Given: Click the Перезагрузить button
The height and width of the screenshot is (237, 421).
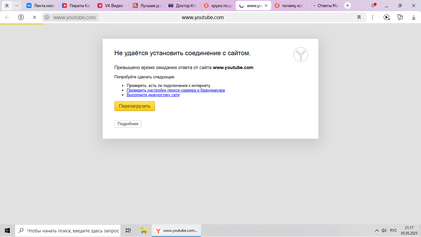Looking at the screenshot, I should coord(135,106).
